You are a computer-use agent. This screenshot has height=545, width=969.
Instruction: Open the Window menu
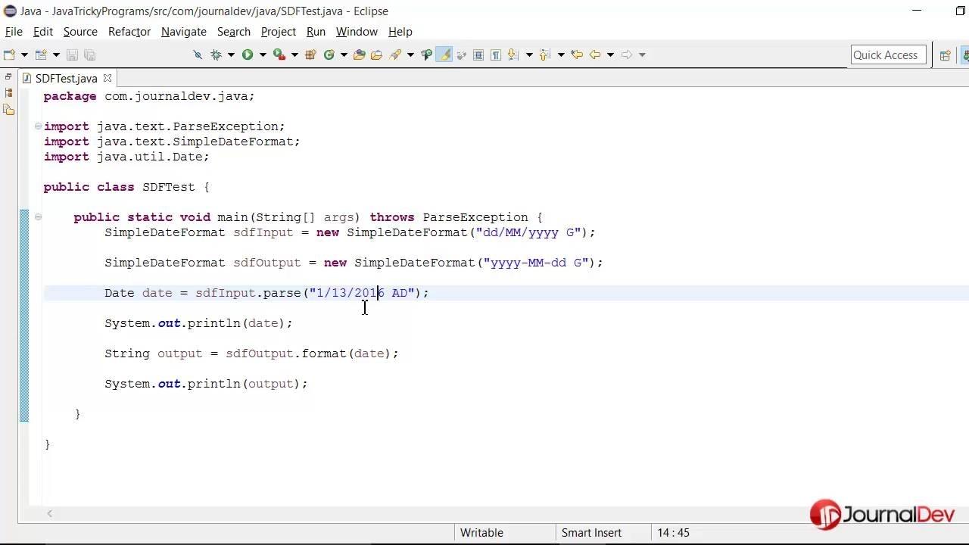coord(357,32)
